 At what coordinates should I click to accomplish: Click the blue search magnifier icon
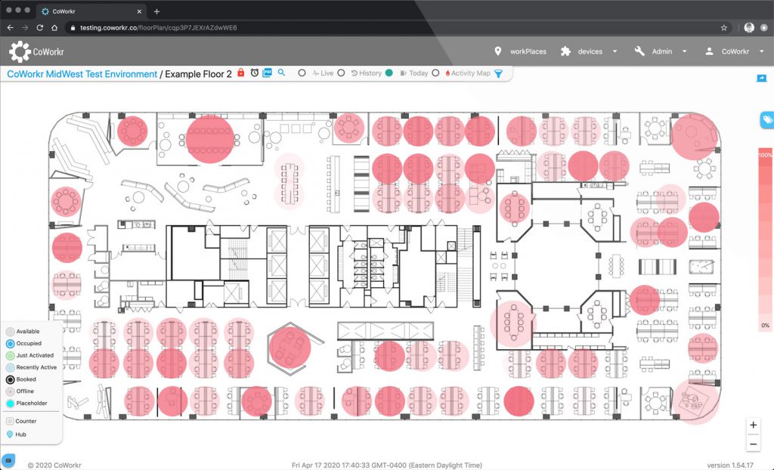click(x=281, y=73)
